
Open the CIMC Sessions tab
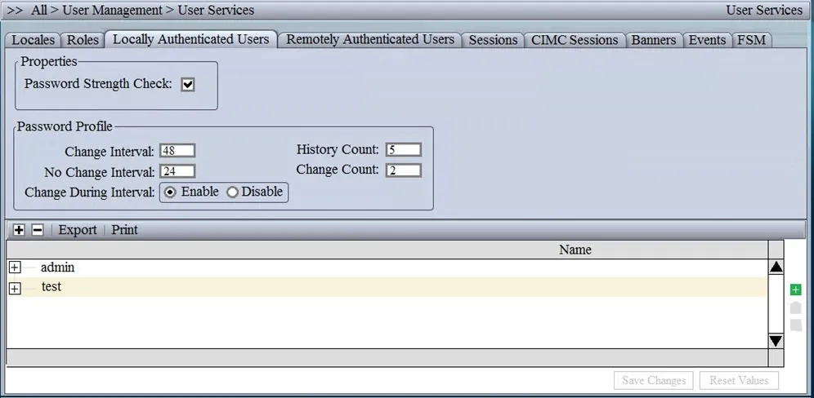tap(575, 40)
